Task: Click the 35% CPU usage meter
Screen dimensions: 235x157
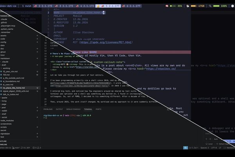Action: click(176, 6)
